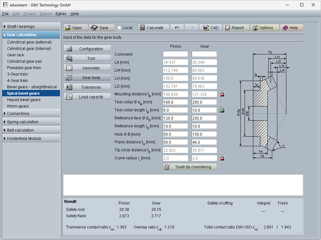This screenshot has width=321, height=240.
Task: Click the Tooth tip chamfering button
Action: 190,167
